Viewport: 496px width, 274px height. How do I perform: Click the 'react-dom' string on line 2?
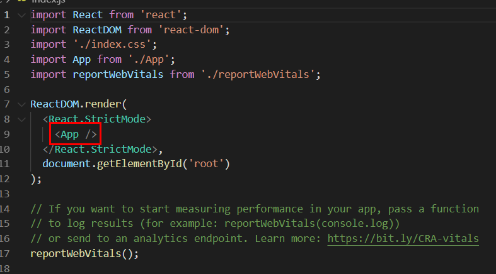[192, 30]
